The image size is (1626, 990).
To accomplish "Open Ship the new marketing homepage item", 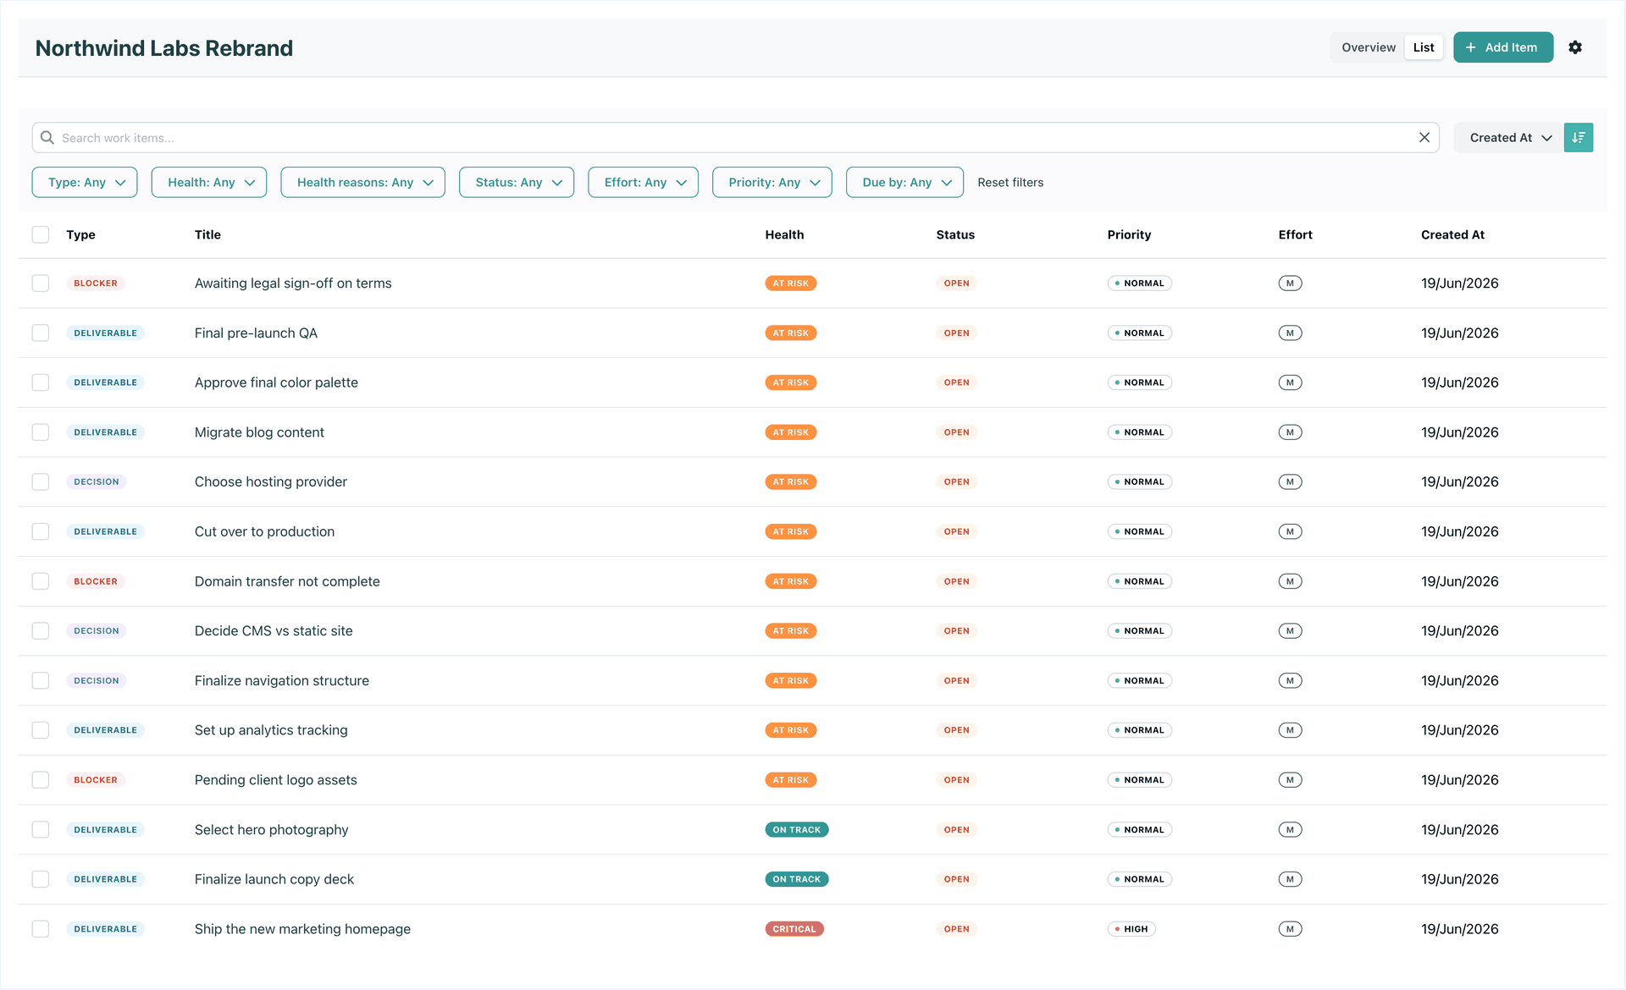I will pyautogui.click(x=302, y=929).
